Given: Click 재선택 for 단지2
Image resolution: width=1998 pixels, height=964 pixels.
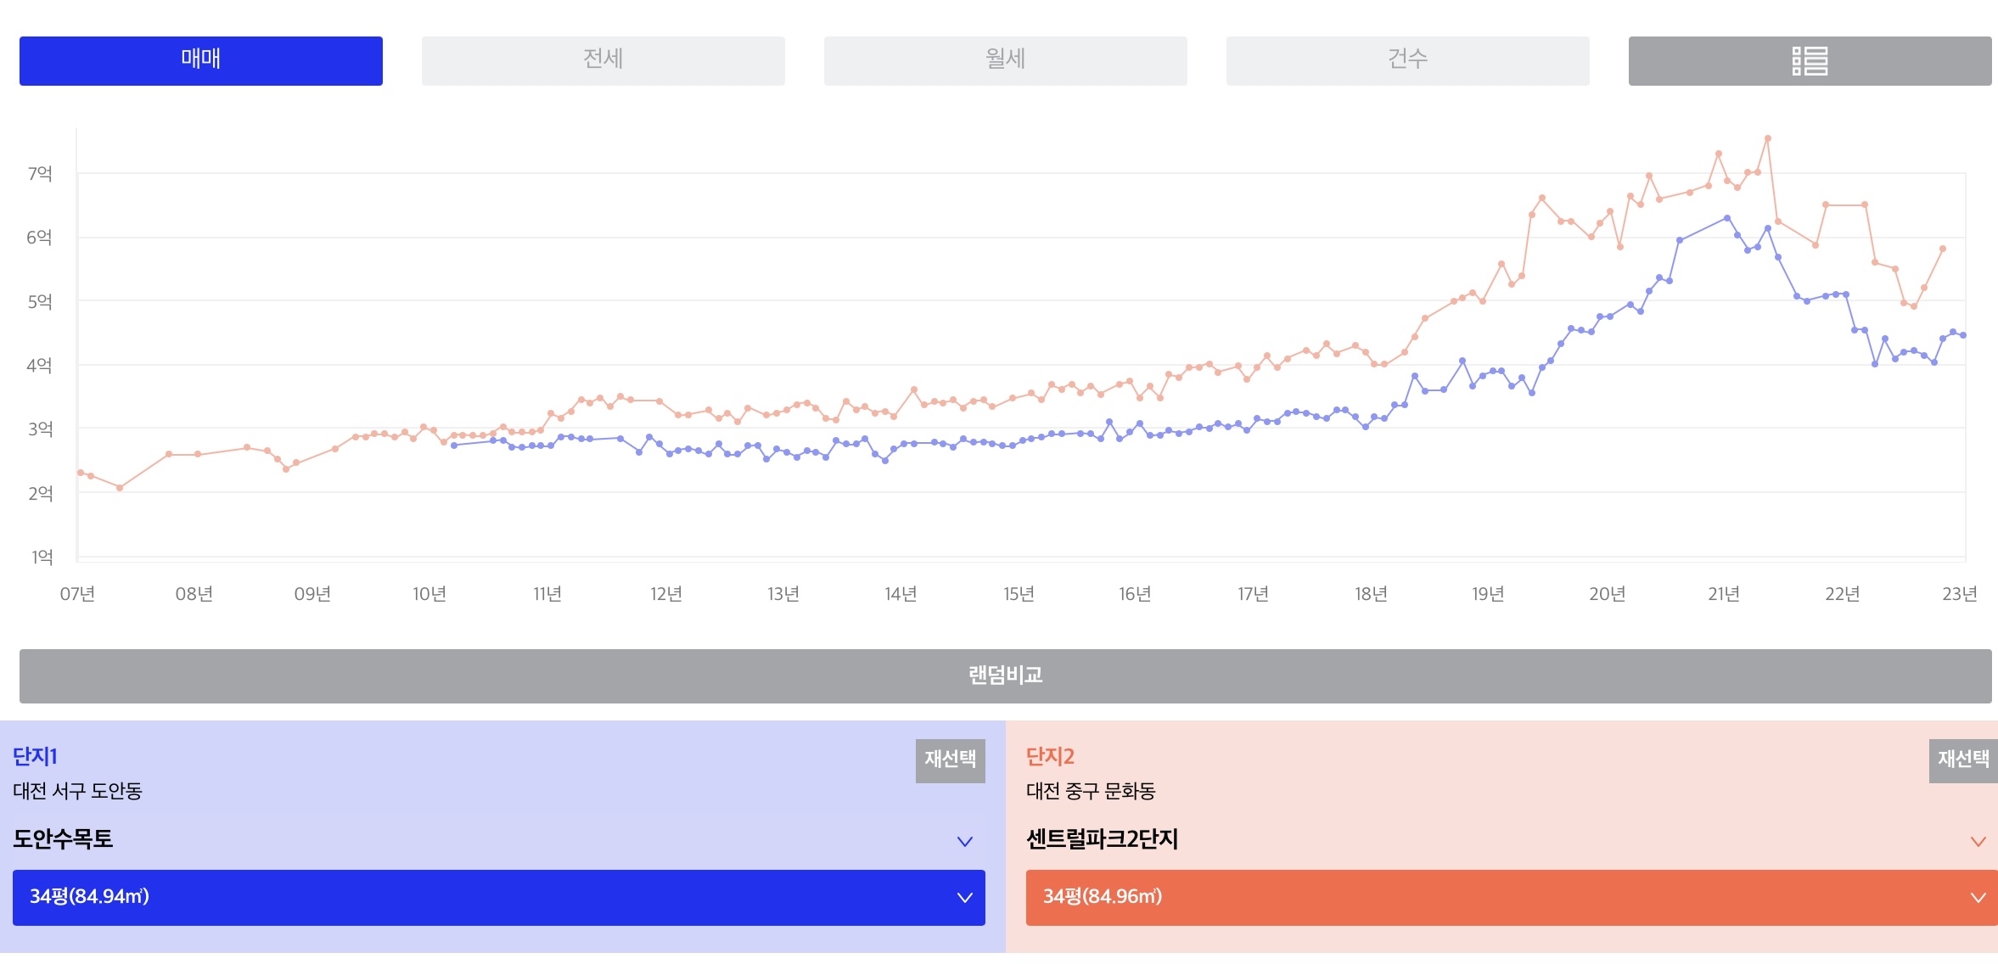Looking at the screenshot, I should coord(1962,759).
